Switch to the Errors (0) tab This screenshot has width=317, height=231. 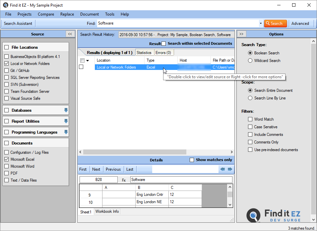[163, 53]
